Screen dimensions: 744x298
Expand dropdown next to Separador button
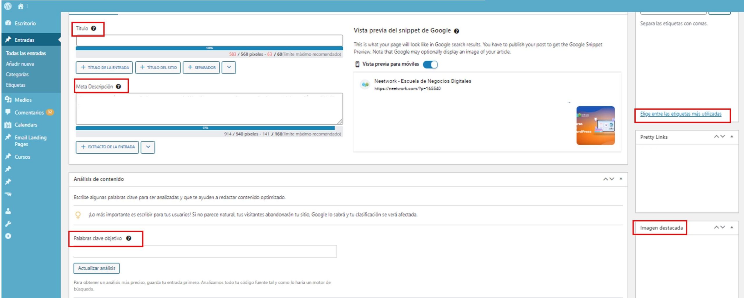(229, 67)
